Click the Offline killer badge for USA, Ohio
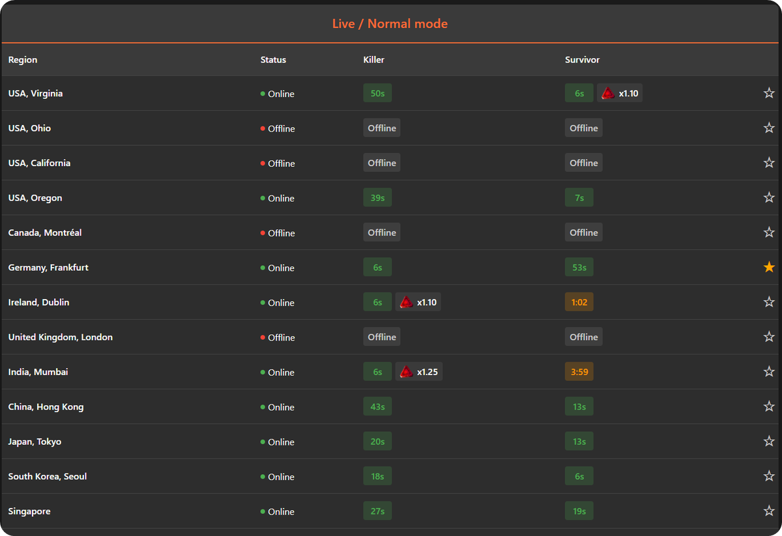The height and width of the screenshot is (536, 782). coord(382,128)
